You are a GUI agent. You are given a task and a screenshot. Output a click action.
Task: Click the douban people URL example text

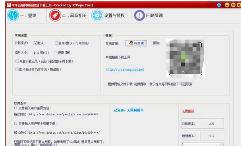click(64, 114)
